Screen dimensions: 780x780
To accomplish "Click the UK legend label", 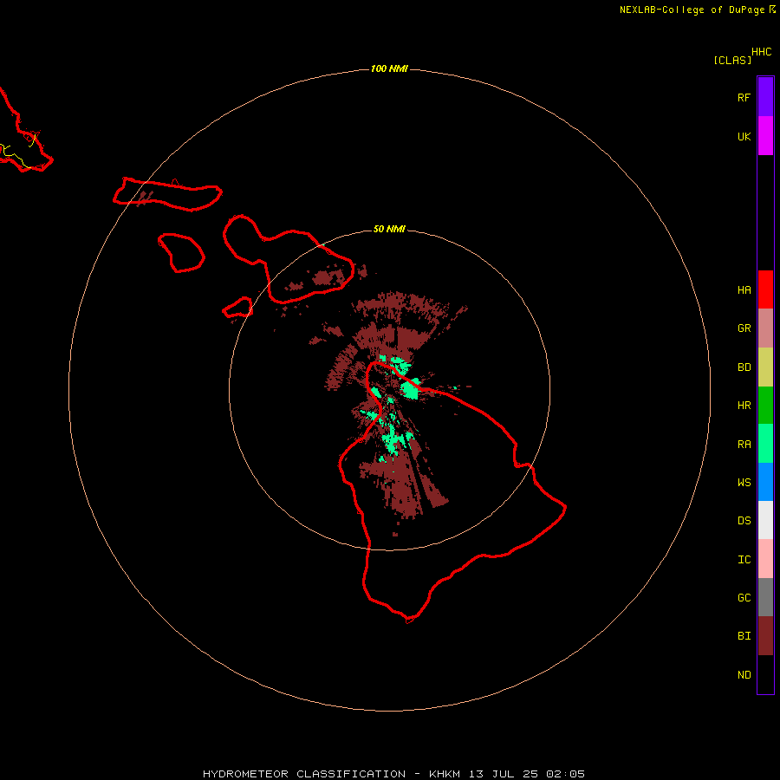I will [x=744, y=136].
